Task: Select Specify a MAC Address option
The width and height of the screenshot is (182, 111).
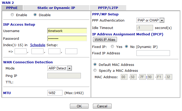Action: tap(95, 70)
